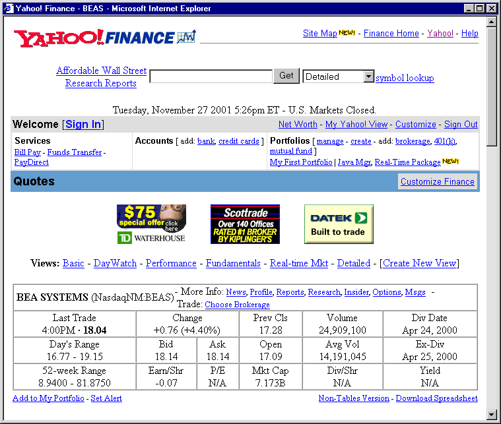Click the Customize link in welcome bar

(416, 124)
